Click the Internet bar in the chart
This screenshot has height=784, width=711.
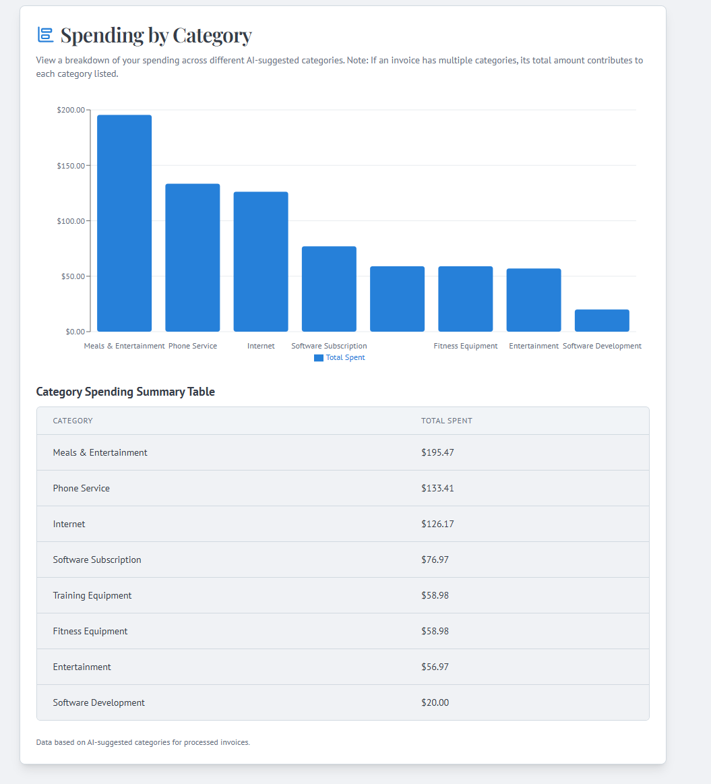261,262
